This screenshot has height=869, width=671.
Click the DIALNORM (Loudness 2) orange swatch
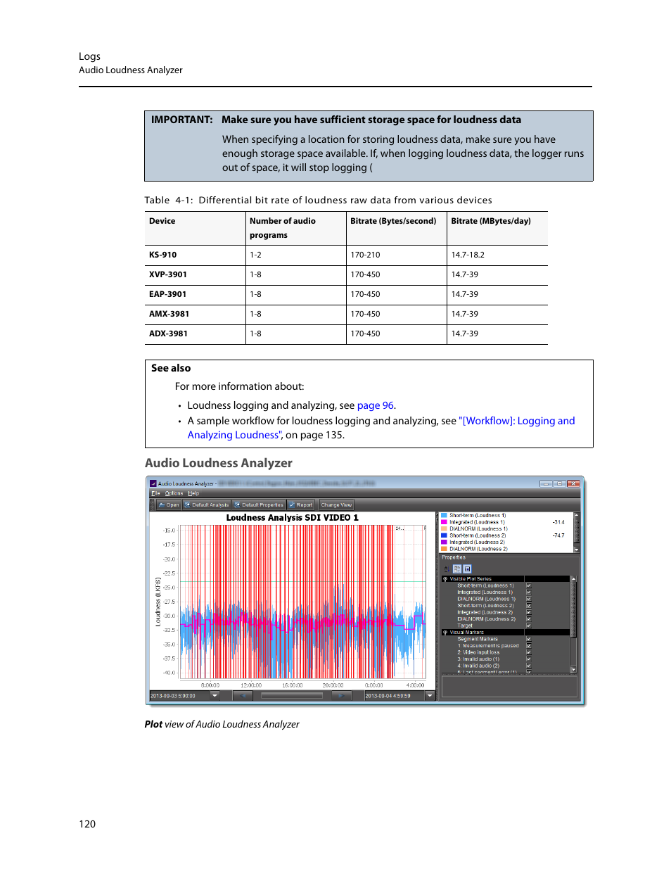tap(444, 549)
